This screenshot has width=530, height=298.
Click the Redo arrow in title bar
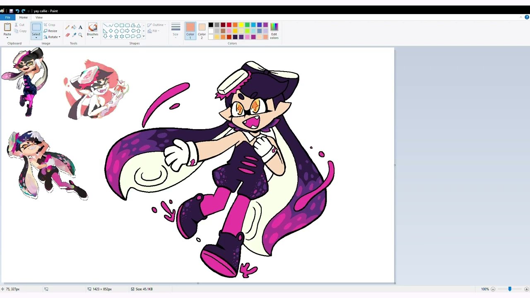[23, 11]
